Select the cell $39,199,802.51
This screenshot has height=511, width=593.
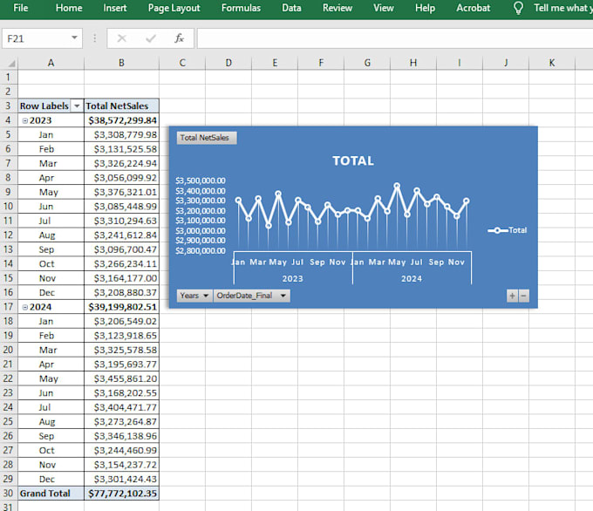pyautogui.click(x=121, y=307)
